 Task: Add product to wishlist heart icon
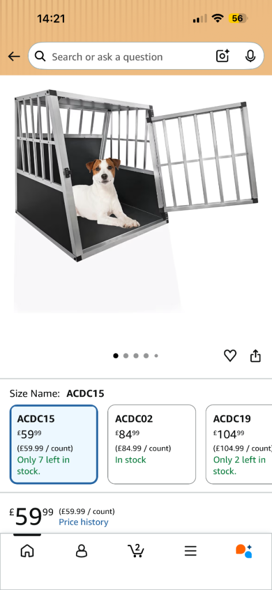click(x=231, y=355)
